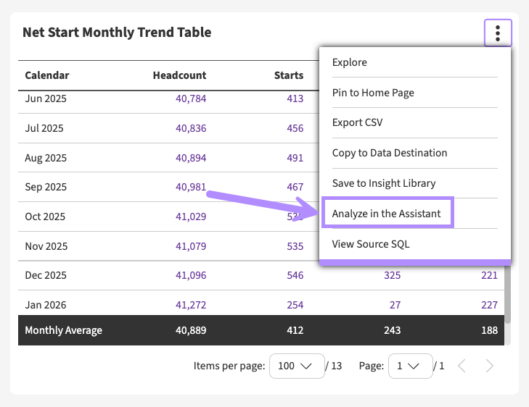Viewport: 529px width, 407px height.
Task: Open headcount value 40,784 for Jun 2025
Action: (191, 98)
